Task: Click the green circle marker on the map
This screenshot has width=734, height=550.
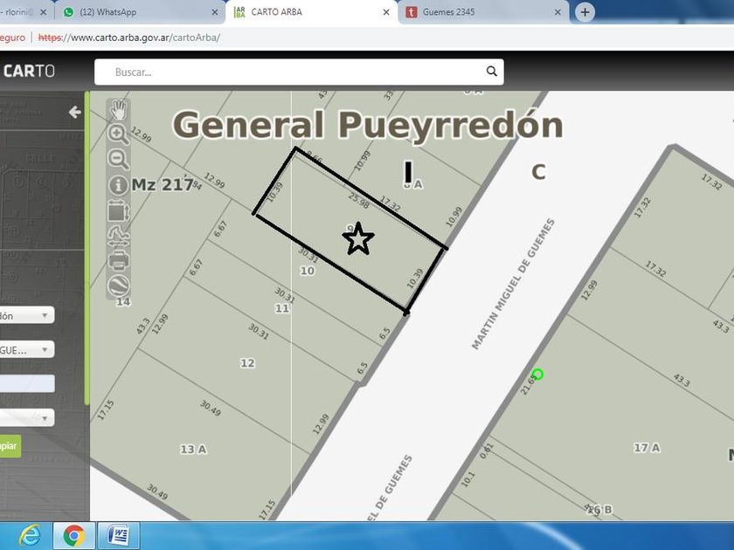Action: point(537,375)
